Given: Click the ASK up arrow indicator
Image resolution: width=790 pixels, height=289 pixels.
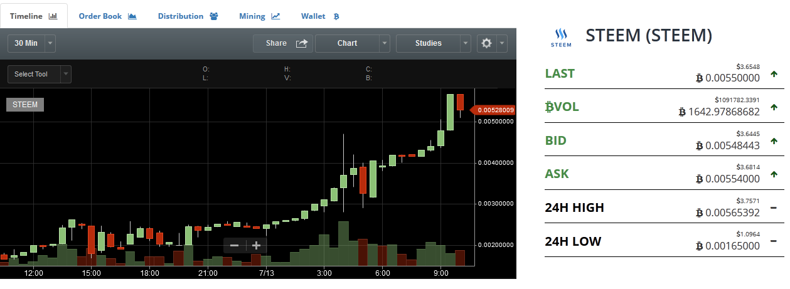Looking at the screenshot, I should pos(774,174).
